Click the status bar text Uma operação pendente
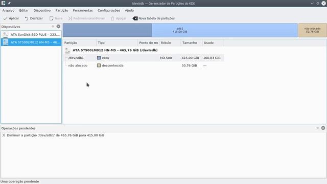Image resolution: width=327 pixels, height=184 pixels. 19,181
